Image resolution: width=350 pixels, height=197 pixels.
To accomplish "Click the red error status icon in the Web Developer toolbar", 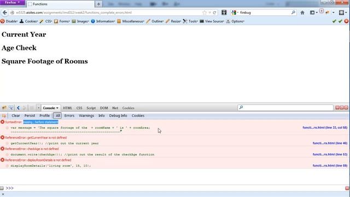I will [346, 21].
